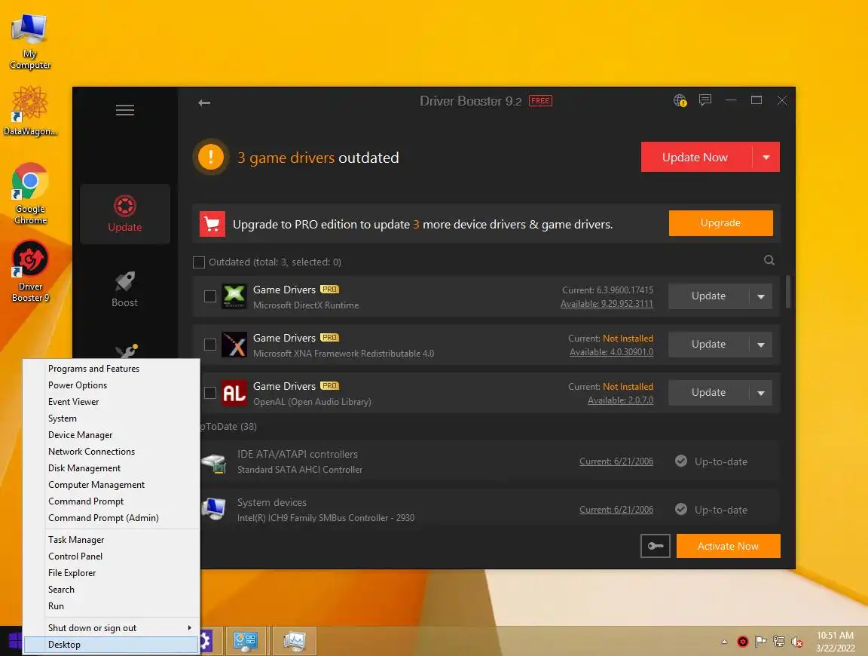Screen dimensions: 868x656
Task: Expand XNA Framework Update dropdown arrow
Action: [x=761, y=345]
